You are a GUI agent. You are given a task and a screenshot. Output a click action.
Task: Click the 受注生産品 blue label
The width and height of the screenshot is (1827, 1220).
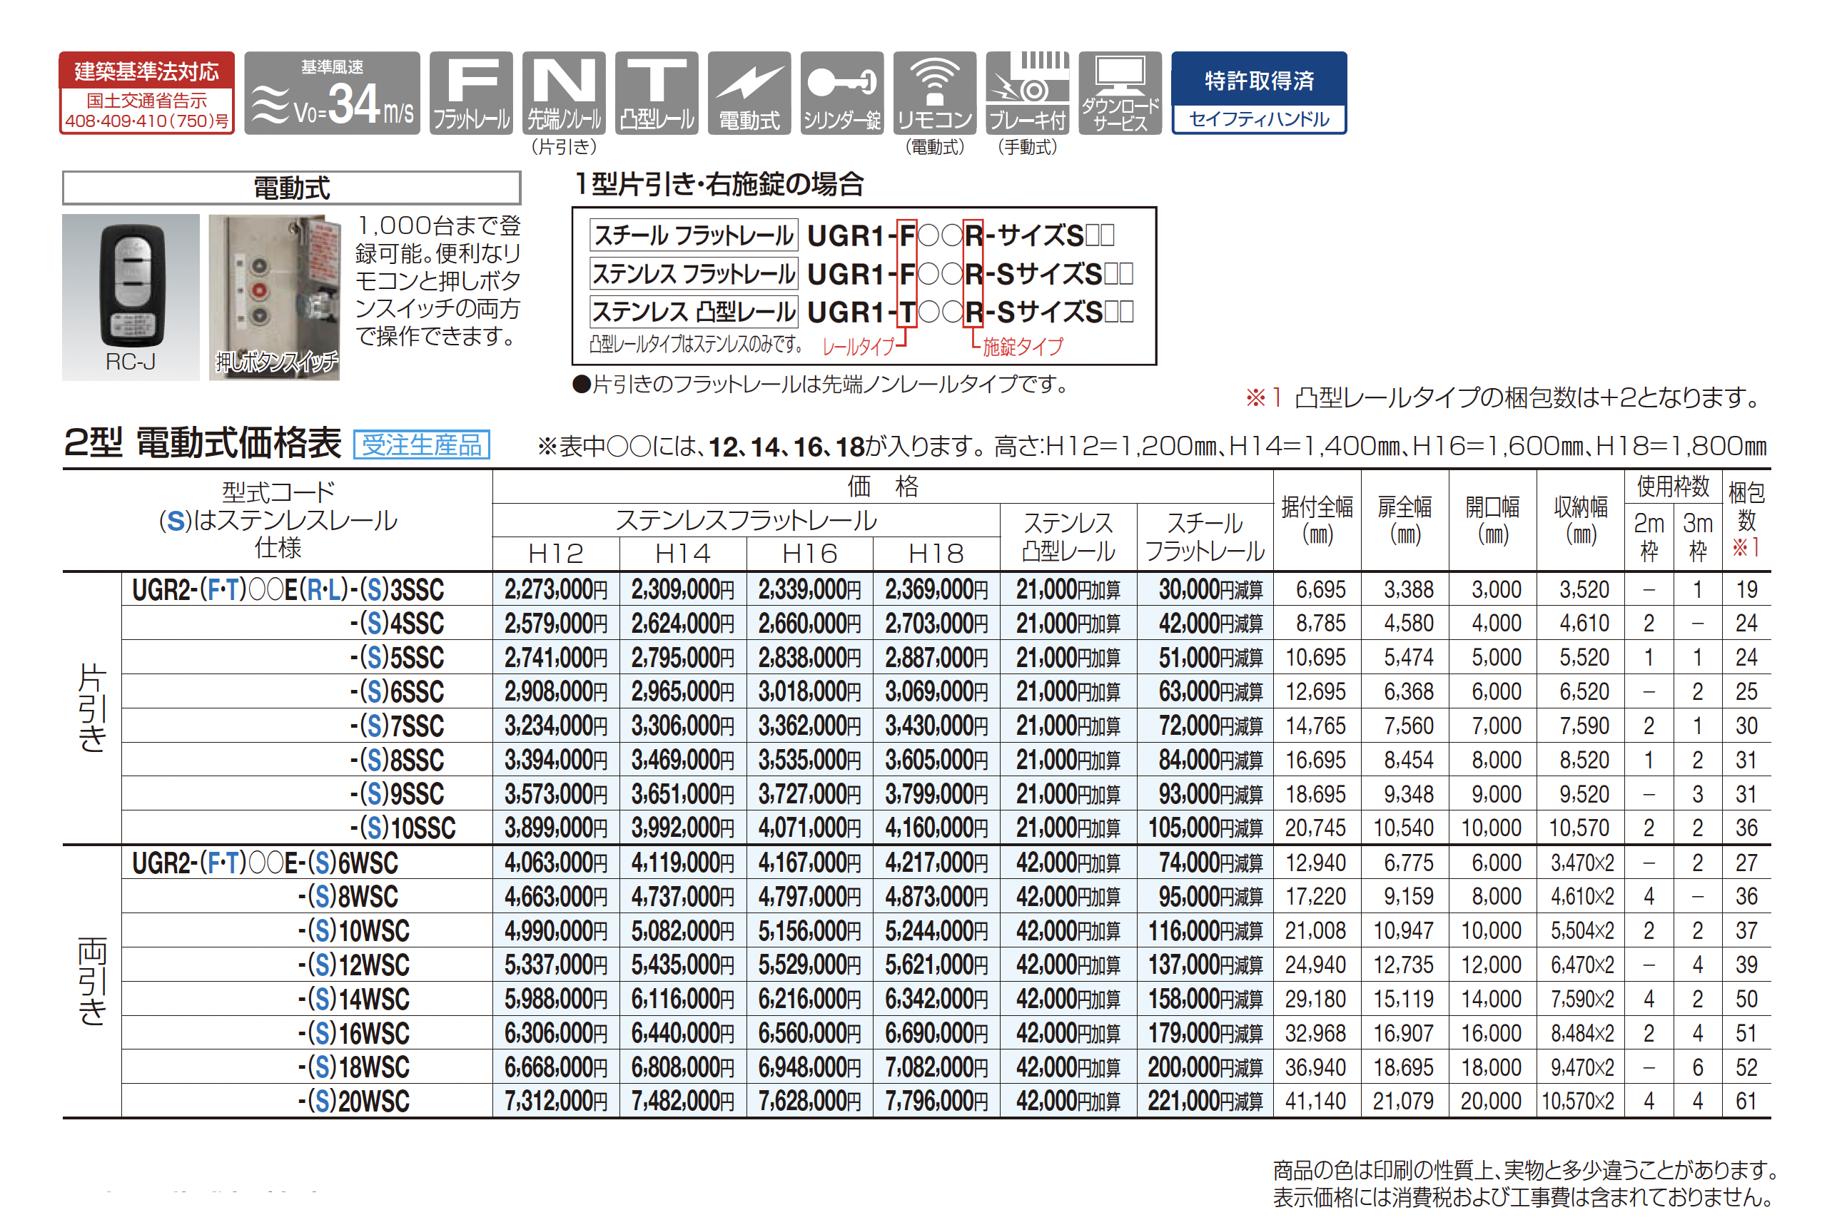(421, 445)
